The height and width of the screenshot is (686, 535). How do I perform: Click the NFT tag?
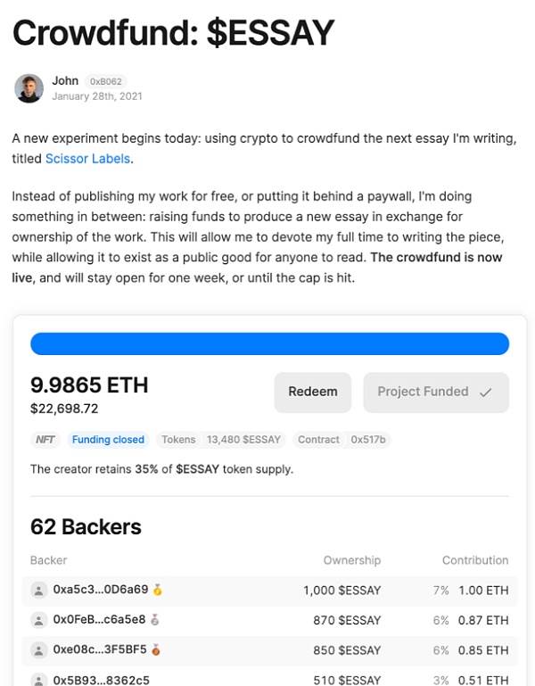point(45,439)
